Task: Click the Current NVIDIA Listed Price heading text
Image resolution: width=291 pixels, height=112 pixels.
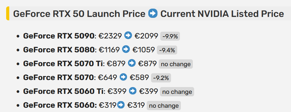Action: click(x=222, y=14)
